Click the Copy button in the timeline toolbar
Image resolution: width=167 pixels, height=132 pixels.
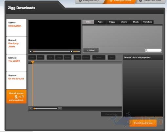coord(59,57)
